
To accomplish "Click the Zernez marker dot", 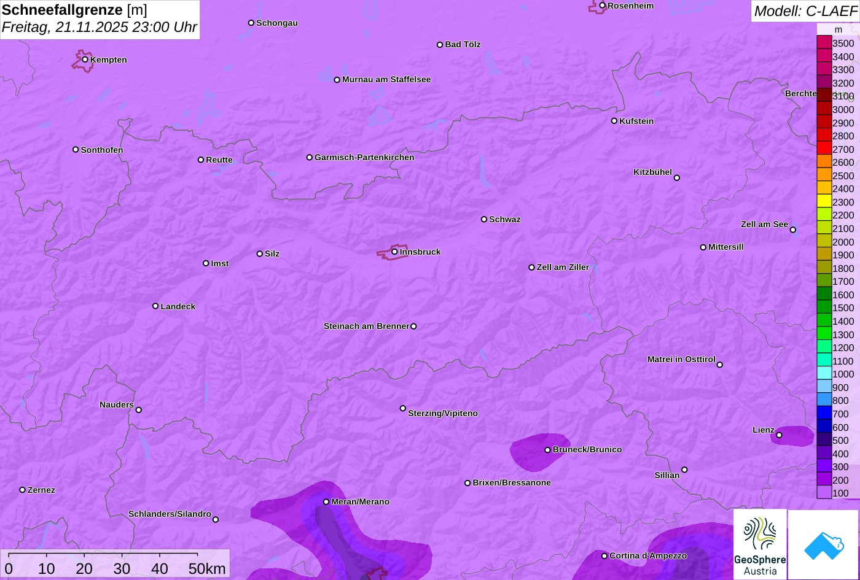I will (23, 490).
